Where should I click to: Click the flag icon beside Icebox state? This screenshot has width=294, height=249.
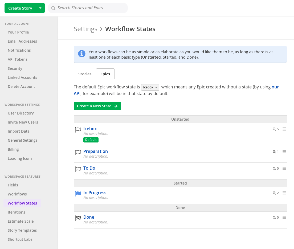coord(78,130)
